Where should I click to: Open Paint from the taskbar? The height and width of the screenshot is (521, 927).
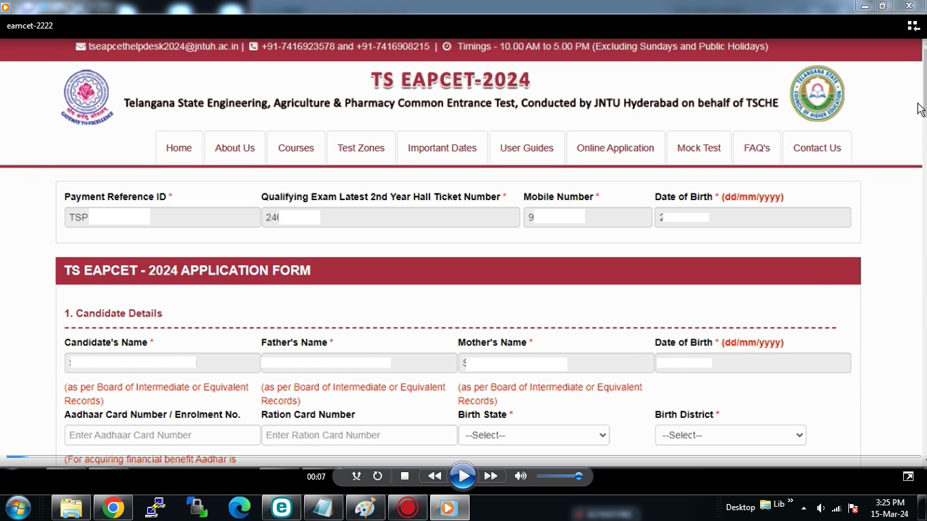(x=366, y=507)
